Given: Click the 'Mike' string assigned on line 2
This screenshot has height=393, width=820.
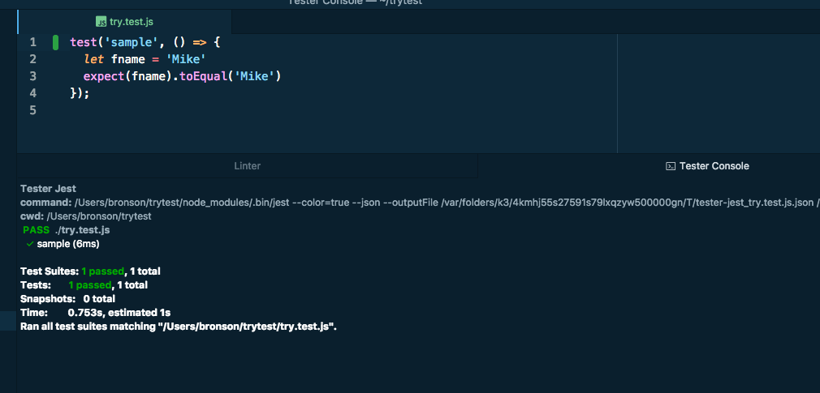Looking at the screenshot, I should point(186,59).
